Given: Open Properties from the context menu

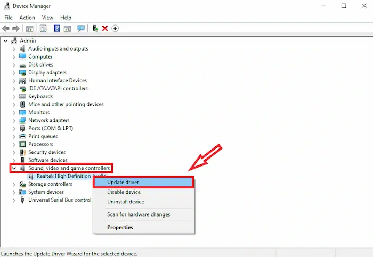Looking at the screenshot, I should [x=120, y=227].
